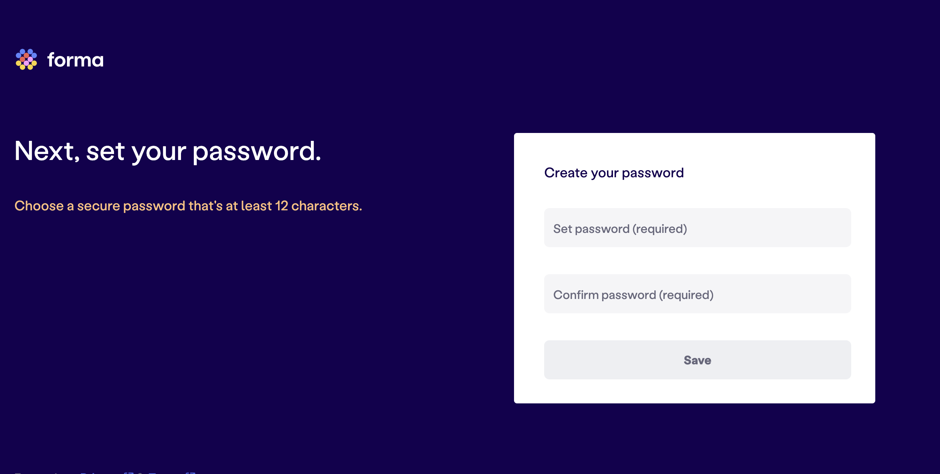Viewport: 940px width, 474px height.
Task: Activate the second password input
Action: coord(697,294)
